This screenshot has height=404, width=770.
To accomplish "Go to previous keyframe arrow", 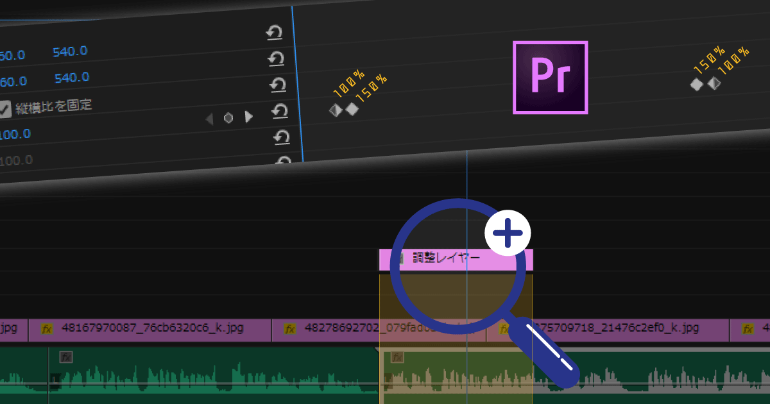I will [208, 119].
